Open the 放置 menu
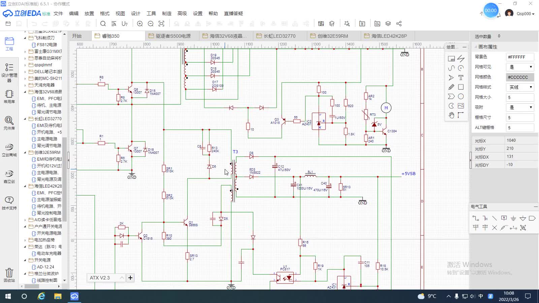The width and height of the screenshot is (539, 303). (89, 13)
